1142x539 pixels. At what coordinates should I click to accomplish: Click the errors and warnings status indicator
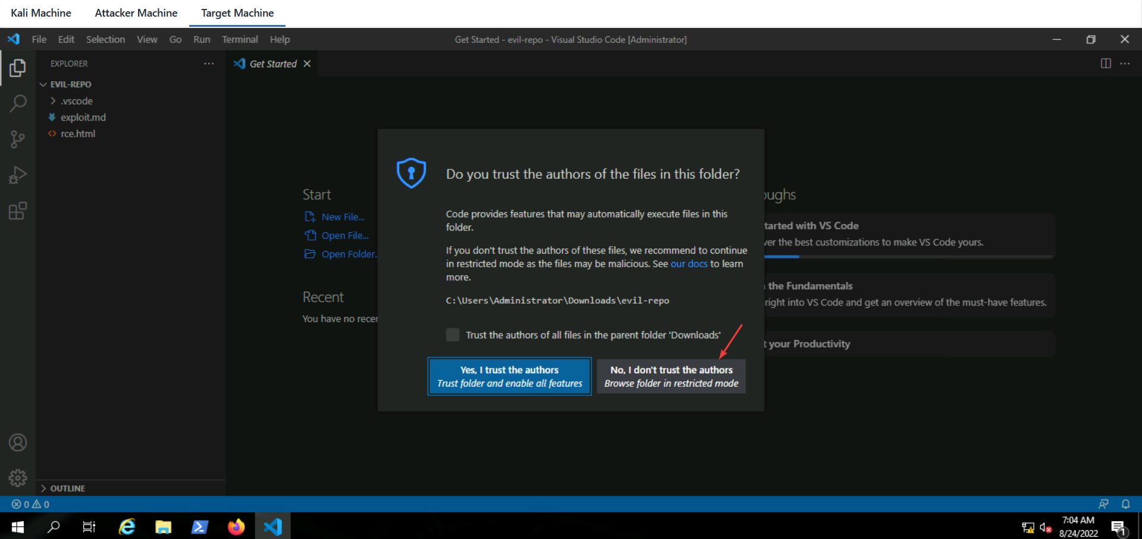30,504
